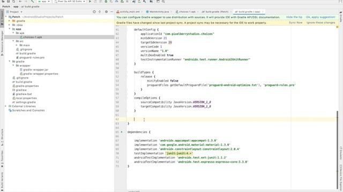
Task: Click the Sync Now link
Action: click(x=295, y=22)
